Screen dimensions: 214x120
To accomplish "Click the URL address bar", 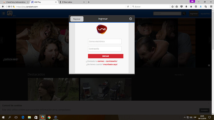I will 70,6.
